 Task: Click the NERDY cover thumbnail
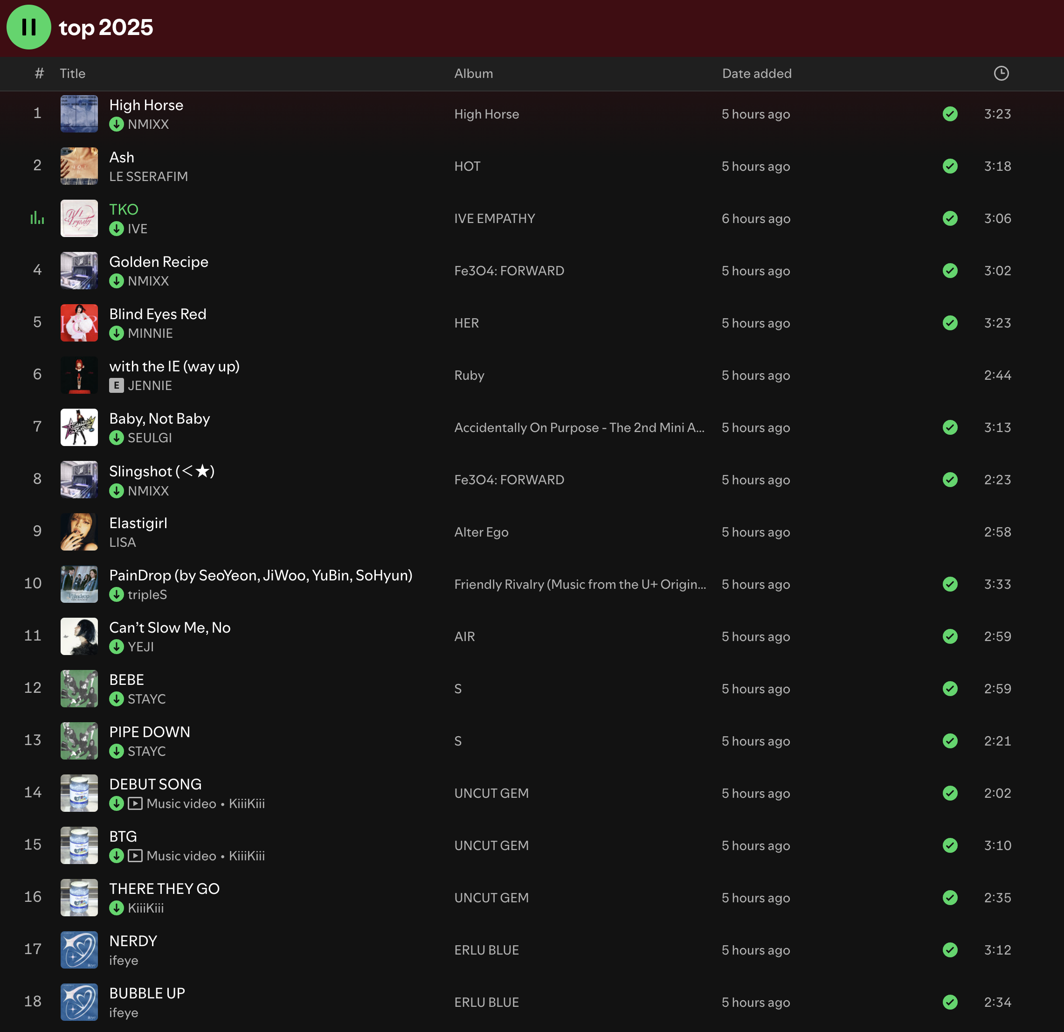[x=79, y=950]
